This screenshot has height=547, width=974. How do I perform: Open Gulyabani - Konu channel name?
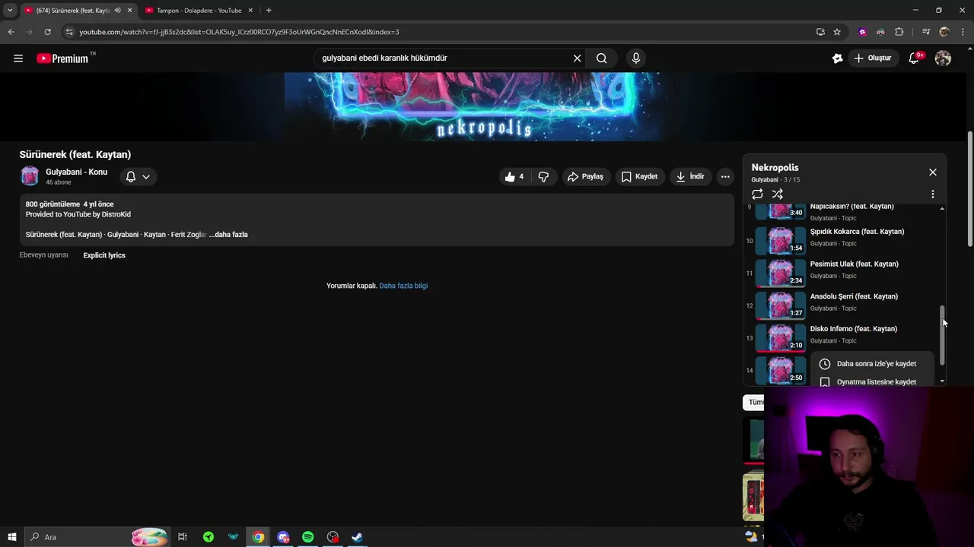[x=76, y=172]
